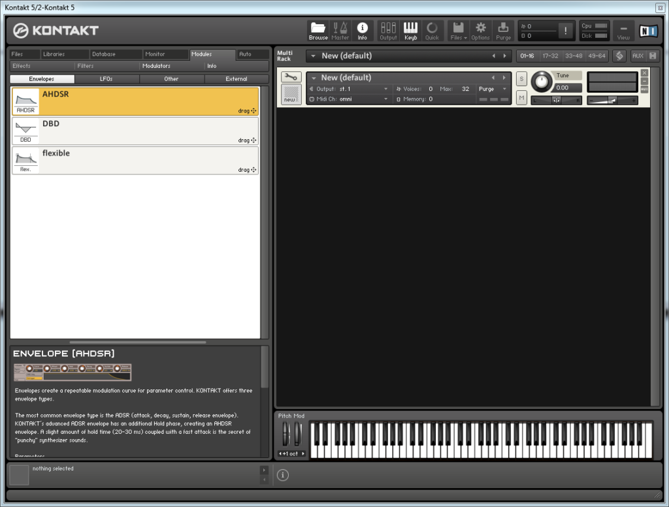
Task: Click the instrument volume slider
Action: pos(612,101)
